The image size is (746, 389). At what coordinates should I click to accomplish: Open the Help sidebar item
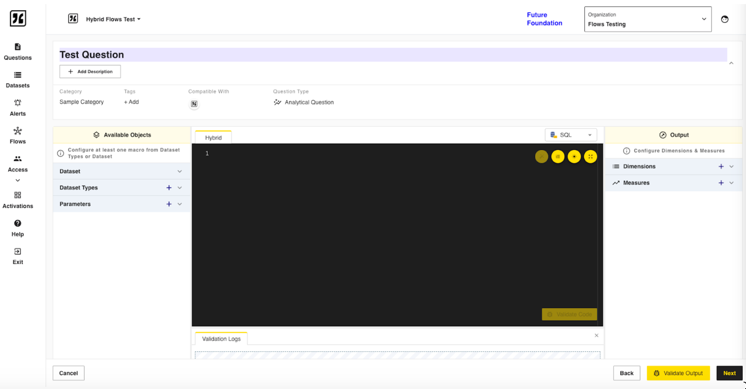coord(18,228)
